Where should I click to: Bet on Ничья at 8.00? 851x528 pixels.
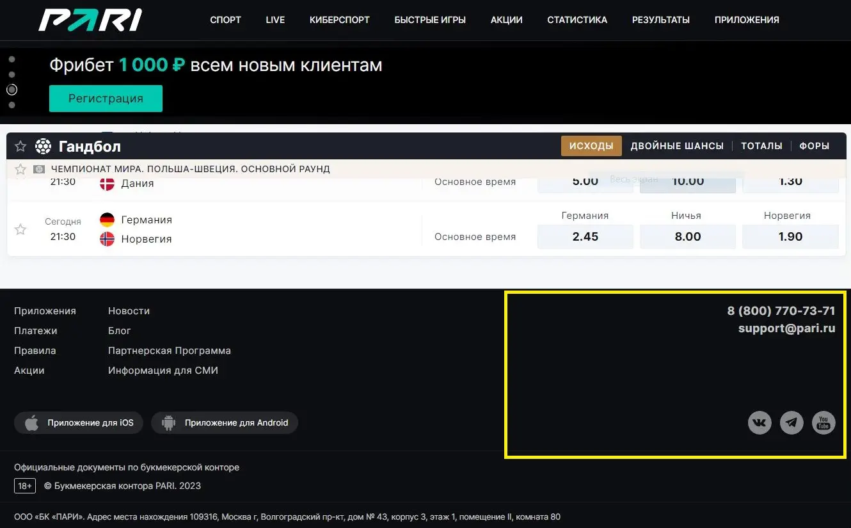point(688,237)
